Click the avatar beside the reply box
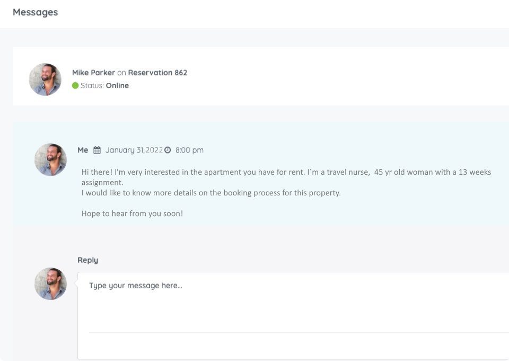Screen dimensions: 509x361 click(51, 283)
